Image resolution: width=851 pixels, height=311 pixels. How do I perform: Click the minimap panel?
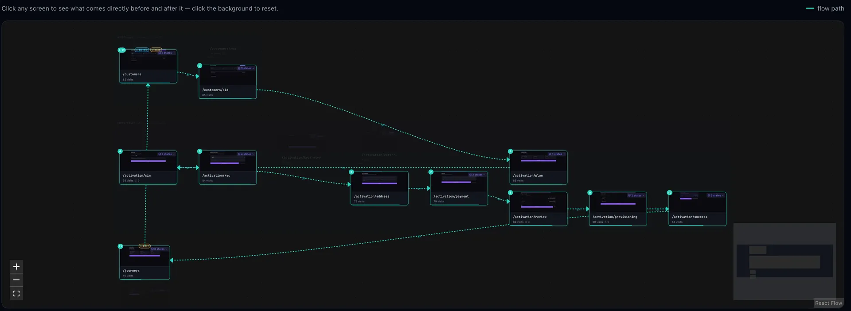pyautogui.click(x=785, y=261)
